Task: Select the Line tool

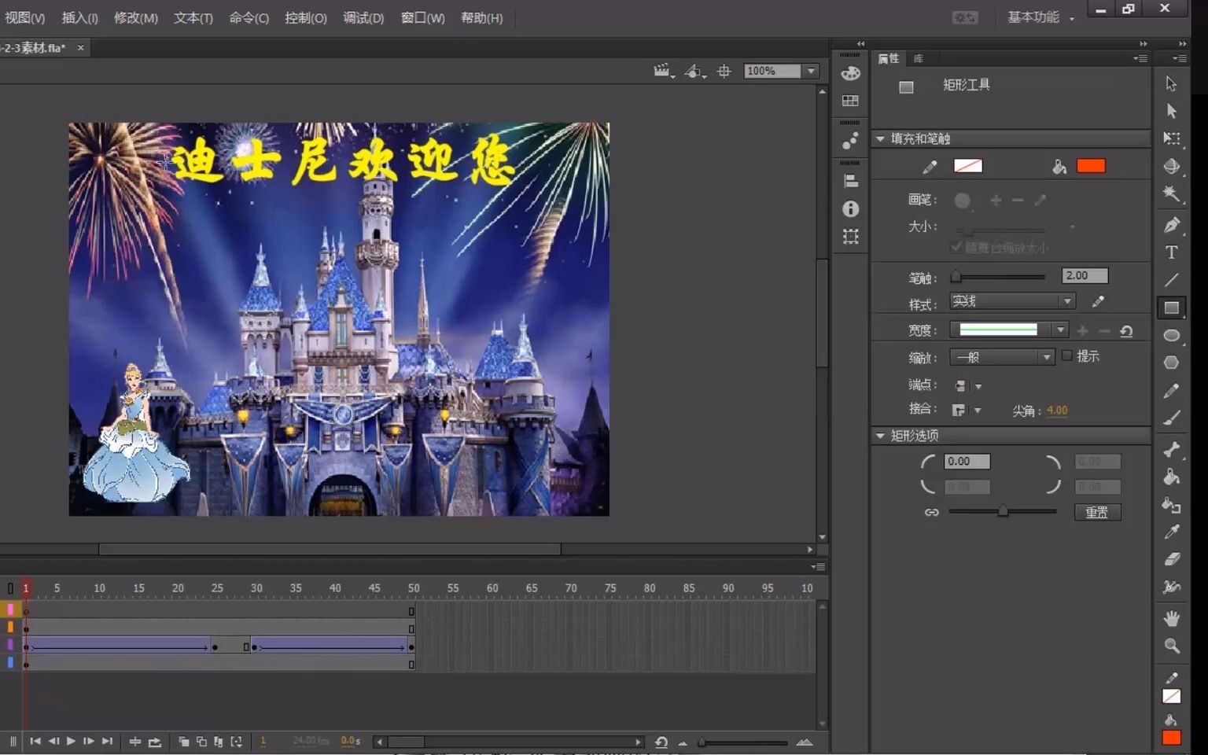Action: tap(1171, 280)
